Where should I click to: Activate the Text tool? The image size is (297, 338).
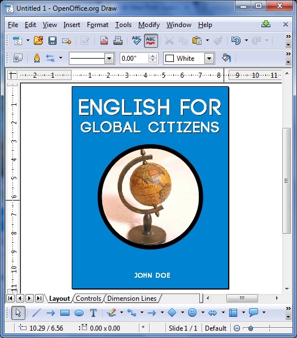click(x=93, y=313)
